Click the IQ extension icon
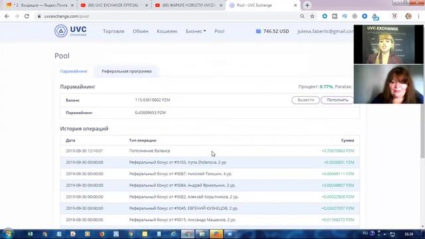This screenshot has width=425, height=239. (x=345, y=16)
